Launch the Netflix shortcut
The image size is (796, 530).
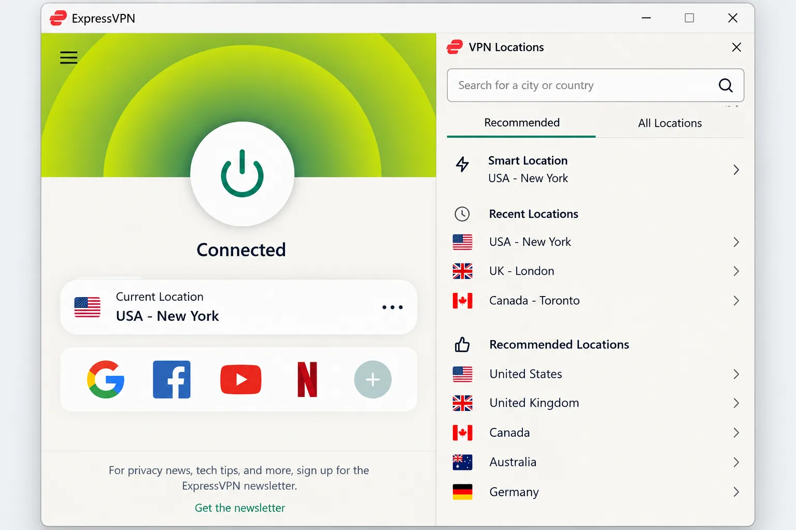tap(307, 379)
